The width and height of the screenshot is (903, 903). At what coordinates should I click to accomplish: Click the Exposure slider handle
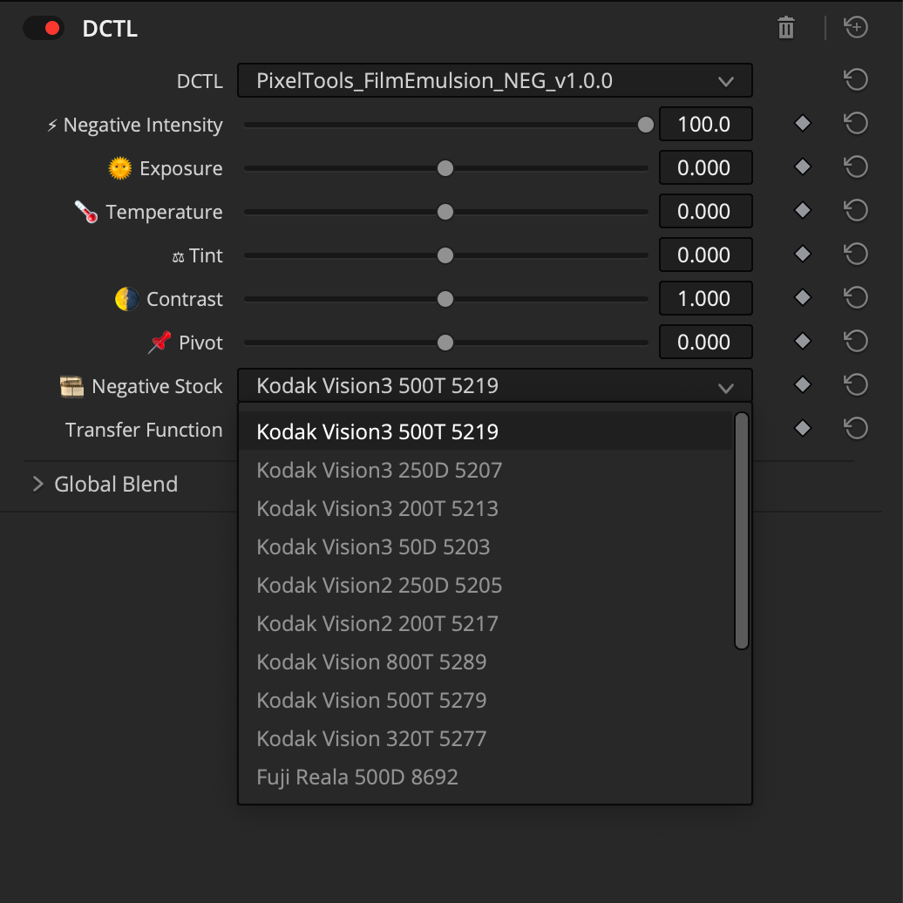tap(445, 168)
